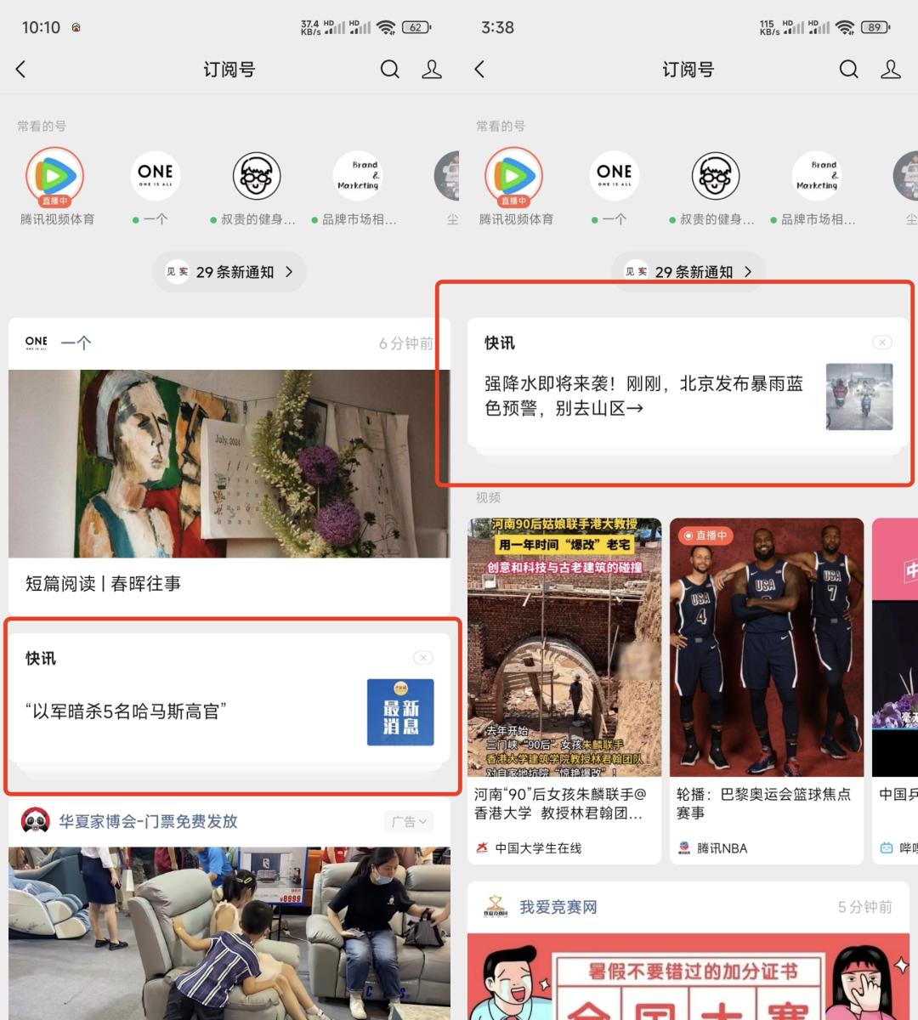
Task: Read the news flash 以军暗杀5名哈马斯高官
Action: click(x=126, y=711)
